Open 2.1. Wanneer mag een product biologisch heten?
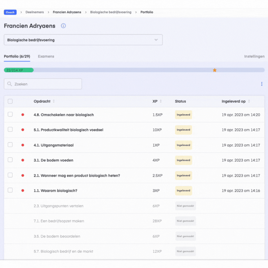The image size is (268, 268). (x=77, y=176)
